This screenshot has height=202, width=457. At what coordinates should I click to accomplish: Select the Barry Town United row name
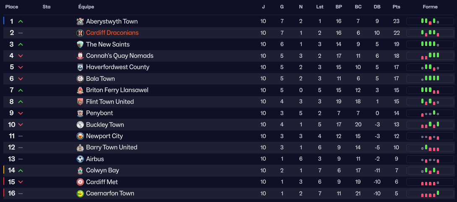[112, 147]
